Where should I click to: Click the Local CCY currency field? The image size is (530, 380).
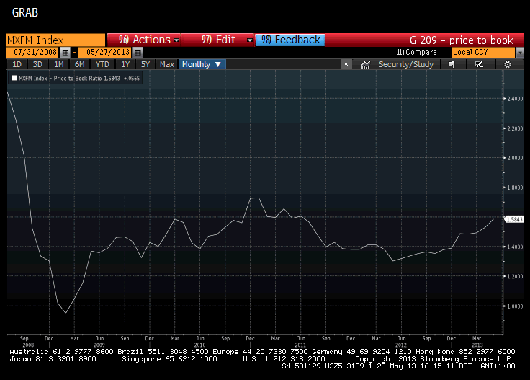pyautogui.click(x=483, y=53)
